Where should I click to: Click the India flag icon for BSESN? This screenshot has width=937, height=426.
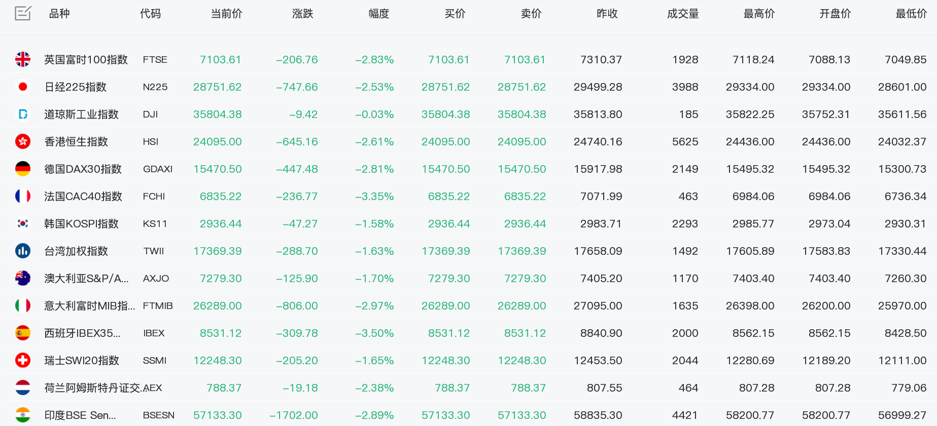23,415
